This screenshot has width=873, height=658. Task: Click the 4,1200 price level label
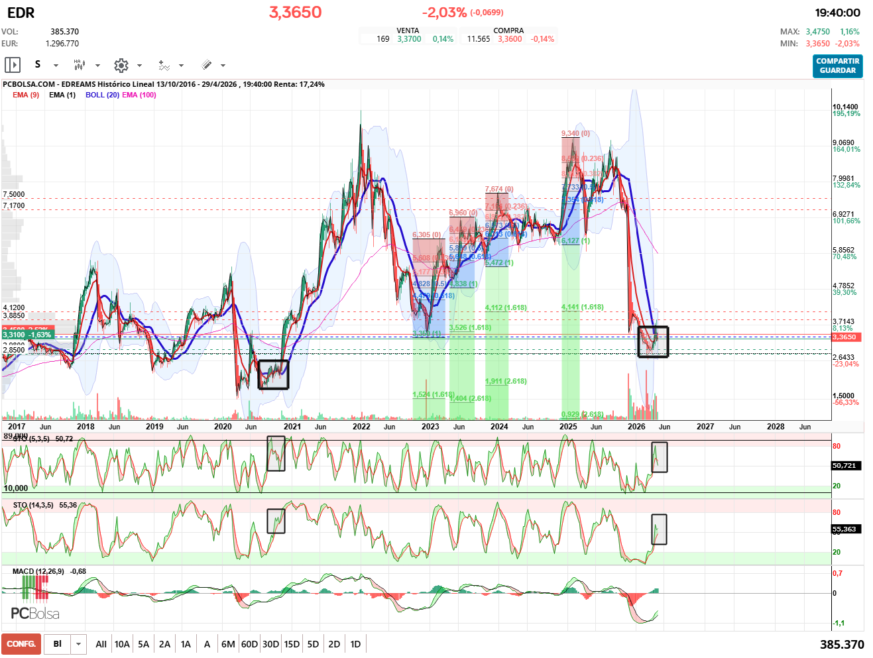(14, 308)
